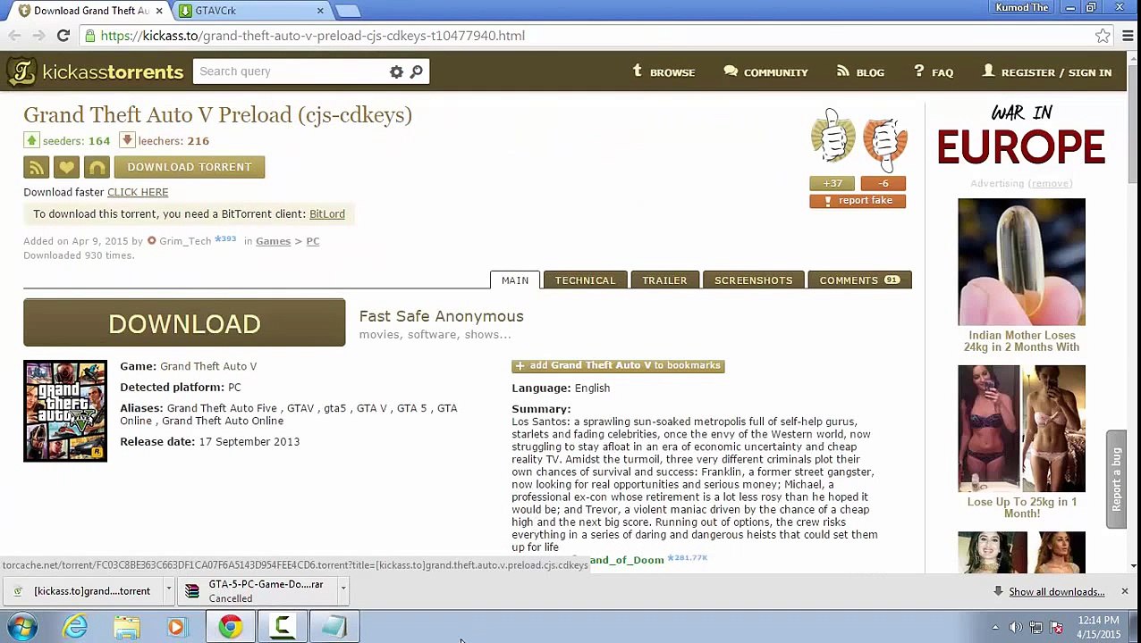
Task: Give thumbs down vote for this torrent
Action: point(885,141)
